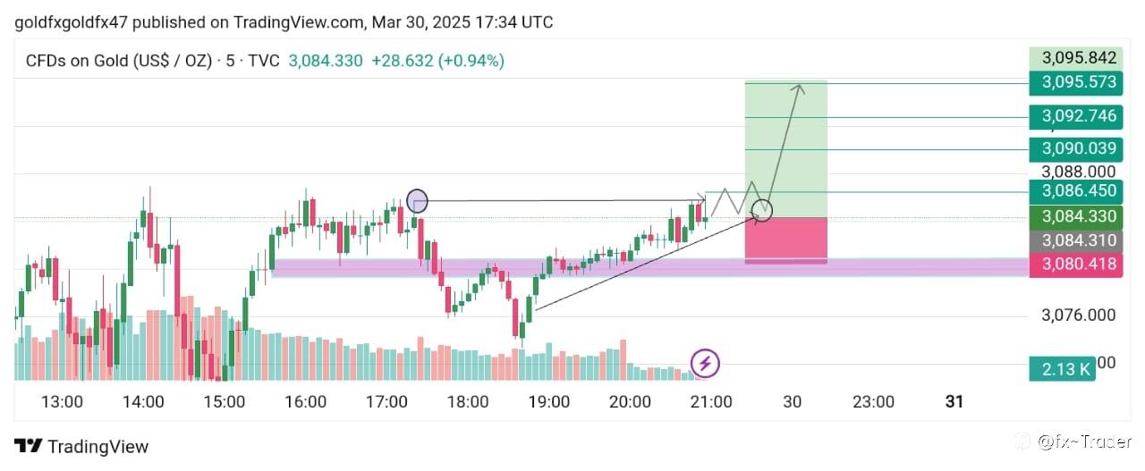Click the 31 date axis marker

click(x=954, y=402)
